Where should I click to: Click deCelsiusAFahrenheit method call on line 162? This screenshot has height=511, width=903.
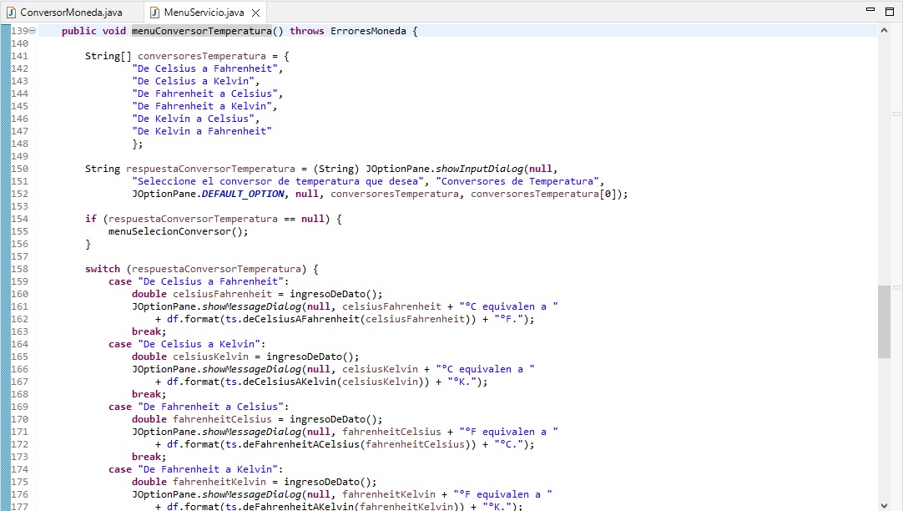click(x=301, y=319)
